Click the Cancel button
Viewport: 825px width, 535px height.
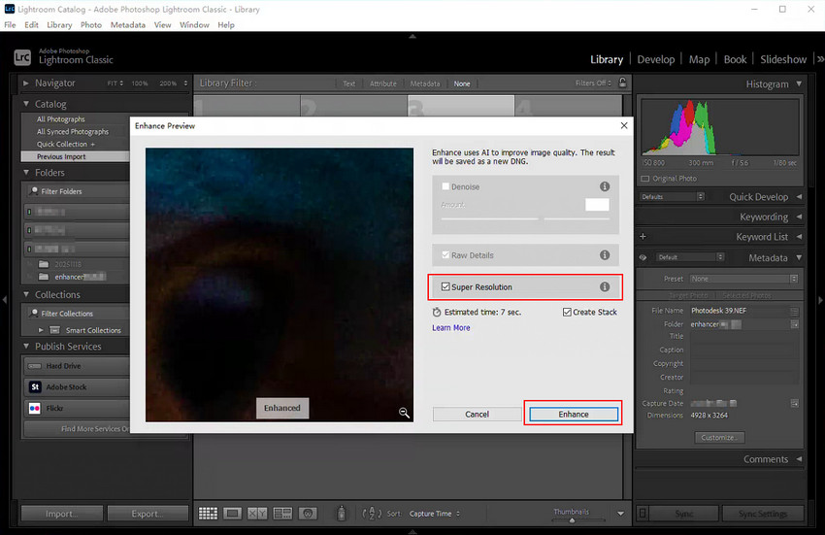pos(477,414)
